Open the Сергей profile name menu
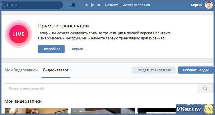Image resolution: width=215 pixels, height=115 pixels. [196, 5]
